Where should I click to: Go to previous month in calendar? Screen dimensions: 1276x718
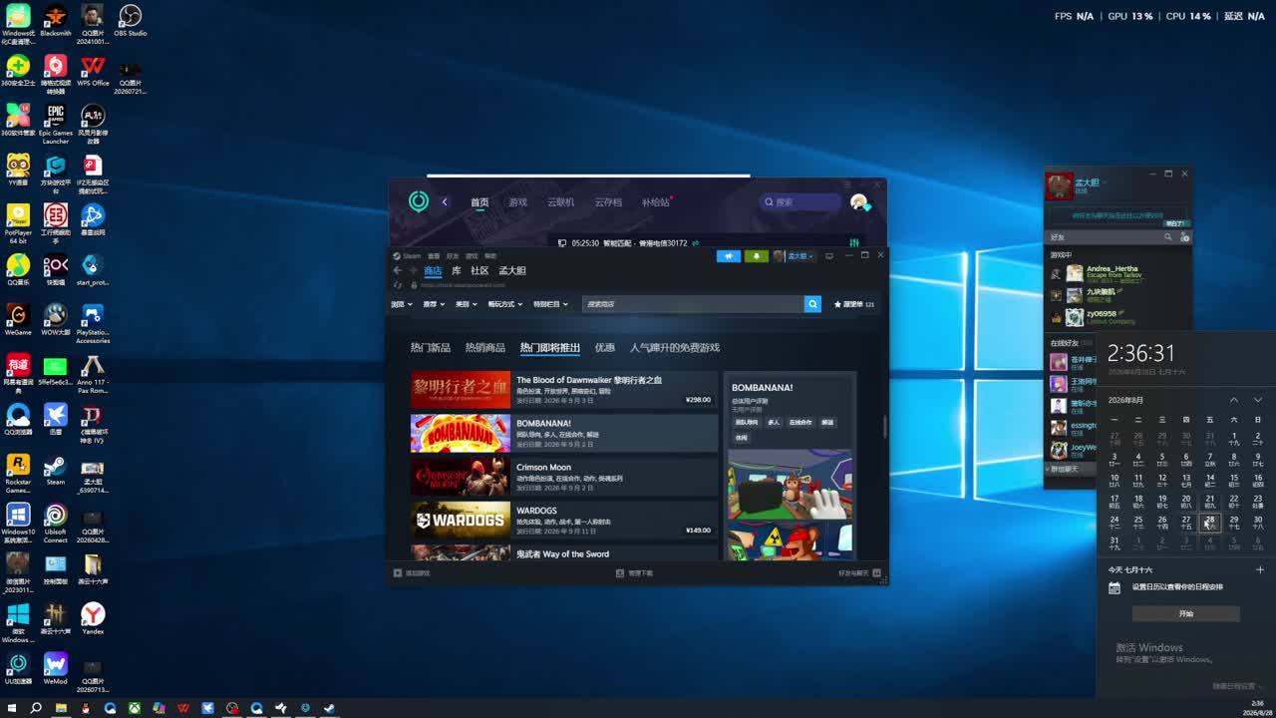pyautogui.click(x=1234, y=400)
